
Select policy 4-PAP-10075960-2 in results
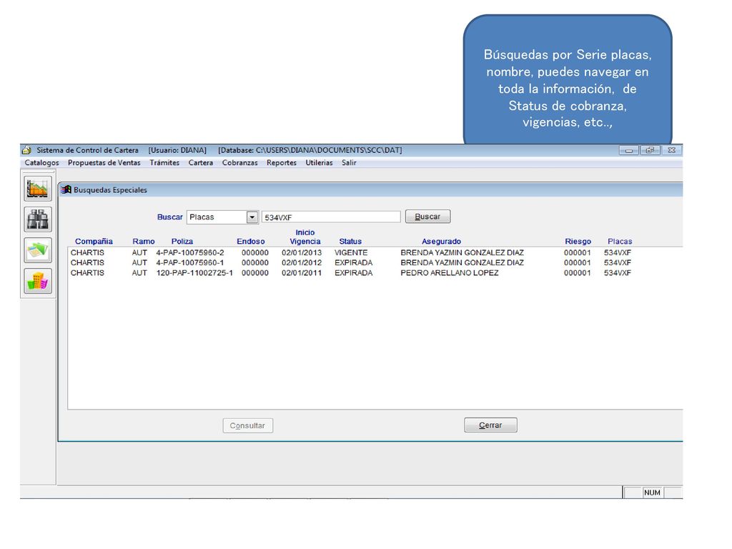190,252
